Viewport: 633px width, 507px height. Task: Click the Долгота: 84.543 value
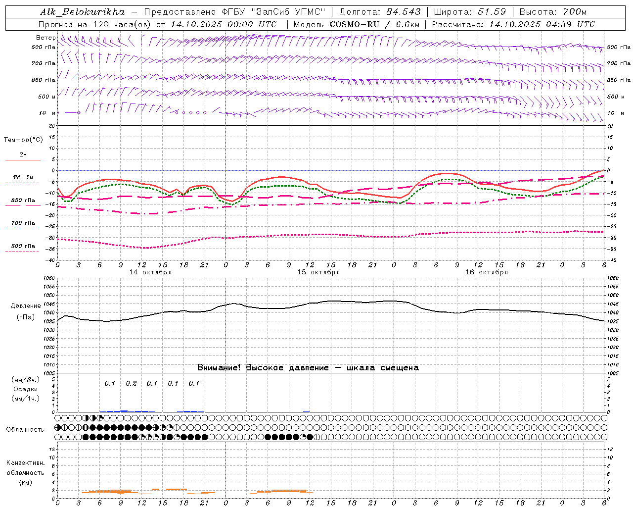click(380, 12)
